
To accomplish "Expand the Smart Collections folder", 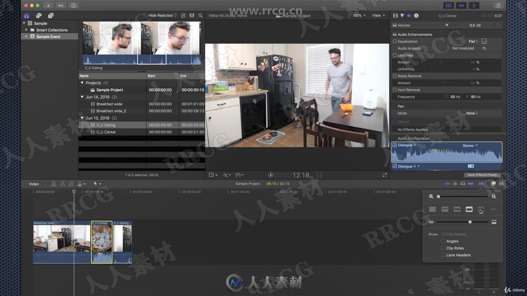I will point(26,30).
